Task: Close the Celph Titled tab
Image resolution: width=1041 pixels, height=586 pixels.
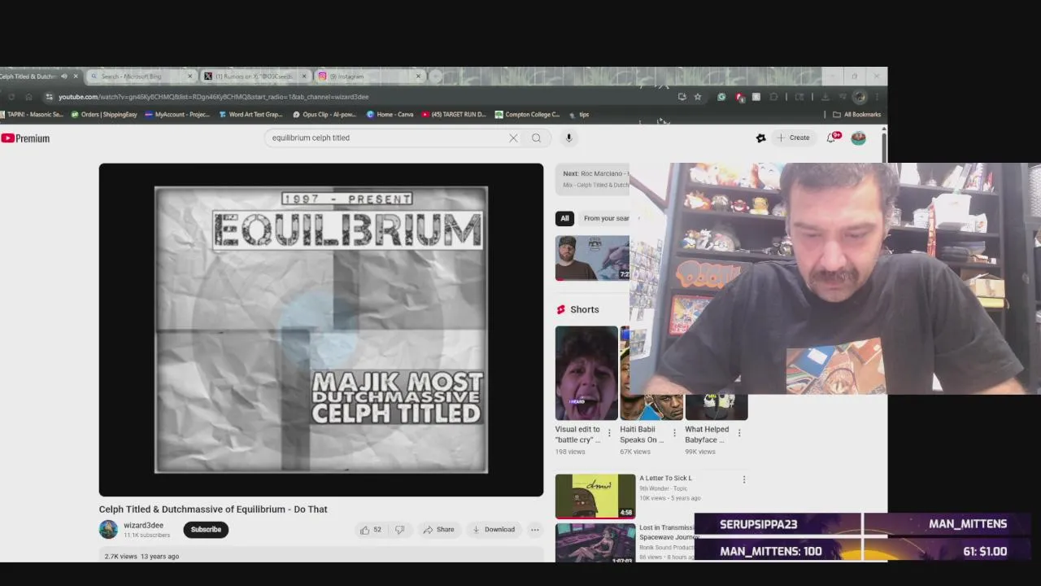Action: click(76, 77)
